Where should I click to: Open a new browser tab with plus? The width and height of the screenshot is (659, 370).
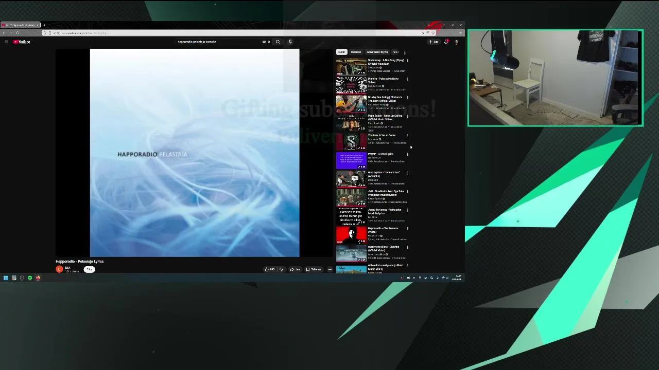coord(44,25)
